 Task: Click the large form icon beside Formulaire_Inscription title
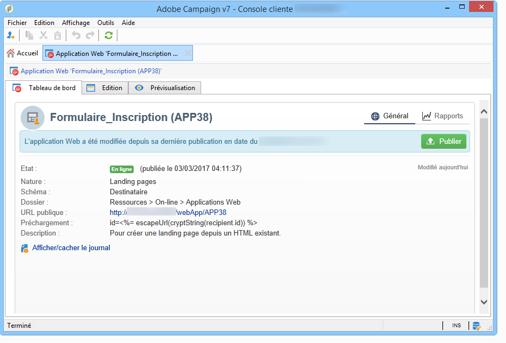(x=33, y=118)
